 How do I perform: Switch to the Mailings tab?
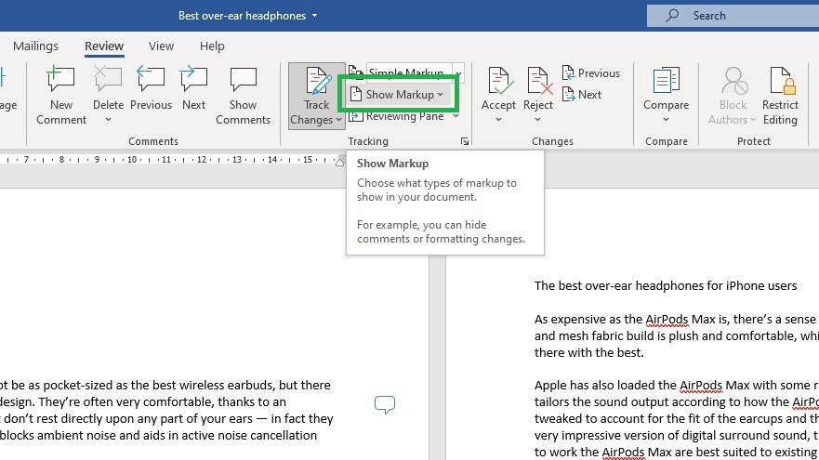pos(35,46)
